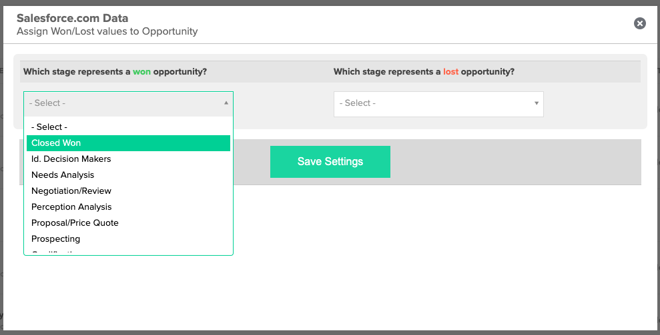Select 'Closed Won' from the list

coord(128,143)
